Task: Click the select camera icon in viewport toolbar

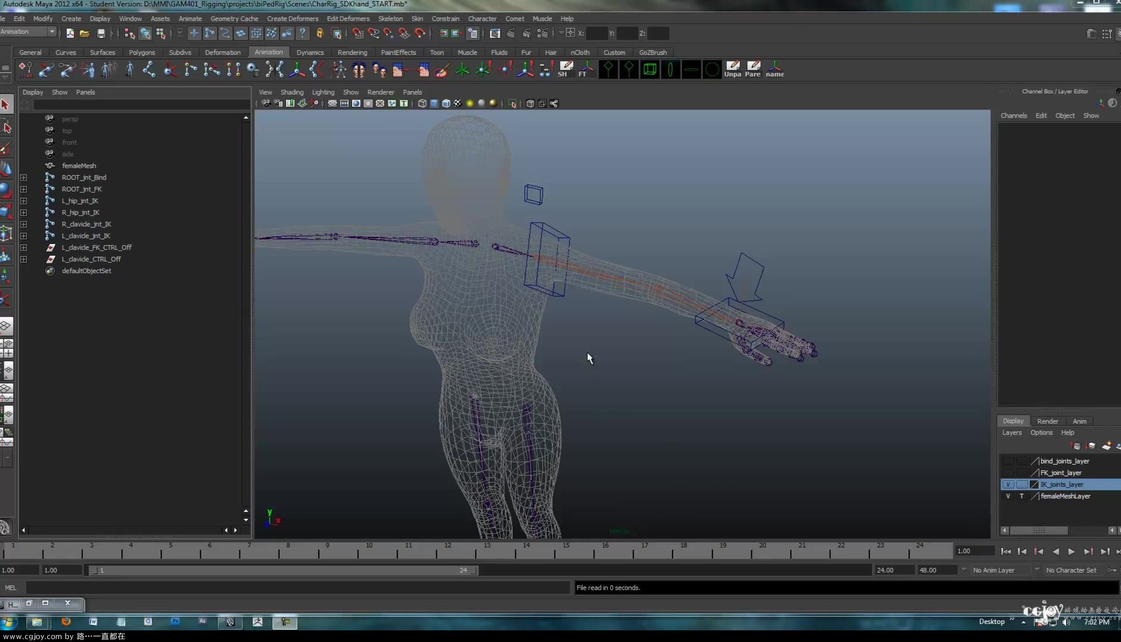Action: (266, 103)
